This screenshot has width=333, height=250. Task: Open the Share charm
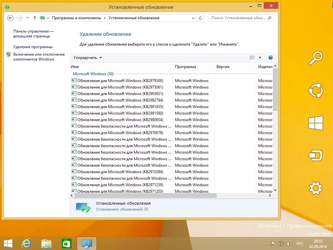point(315,90)
